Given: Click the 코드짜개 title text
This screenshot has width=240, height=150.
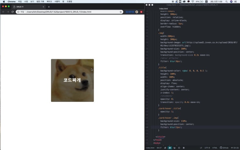Looking at the screenshot, I should pyautogui.click(x=72, y=80).
